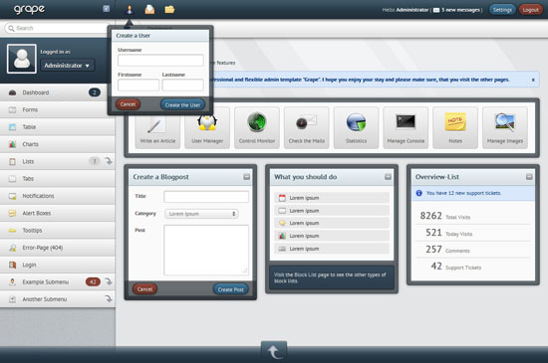Click the 257 Comments entry
Image resolution: width=548 pixels, height=363 pixels.
tap(447, 250)
